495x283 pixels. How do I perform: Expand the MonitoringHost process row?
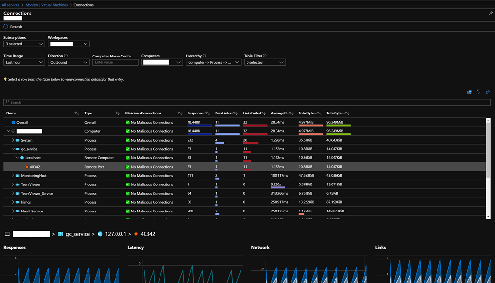pyautogui.click(x=13, y=176)
